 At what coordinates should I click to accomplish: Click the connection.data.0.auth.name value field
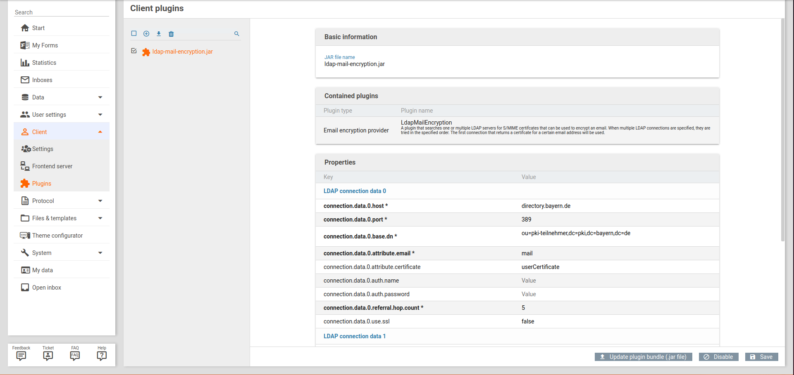[616, 281]
